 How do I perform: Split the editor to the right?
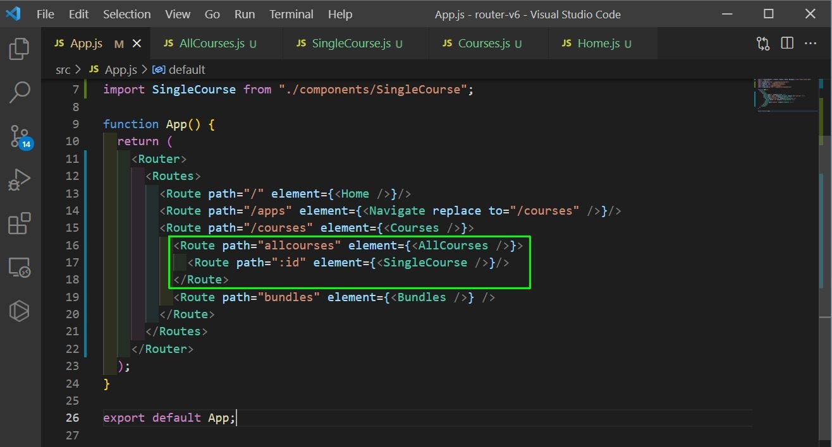click(x=787, y=44)
